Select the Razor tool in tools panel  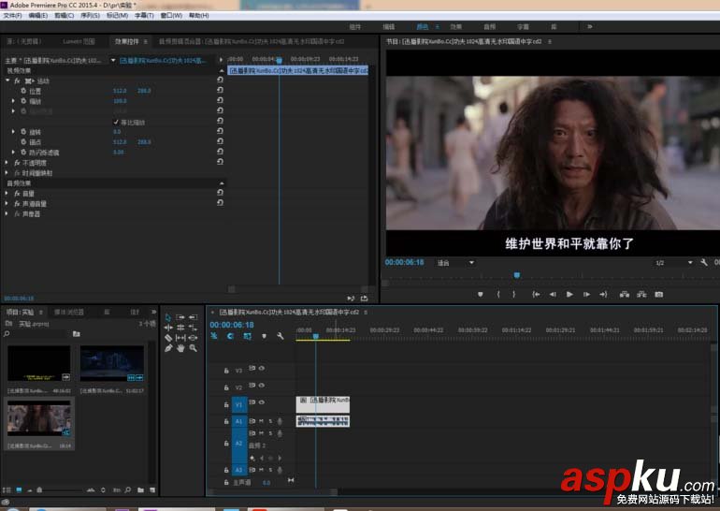[x=169, y=338]
